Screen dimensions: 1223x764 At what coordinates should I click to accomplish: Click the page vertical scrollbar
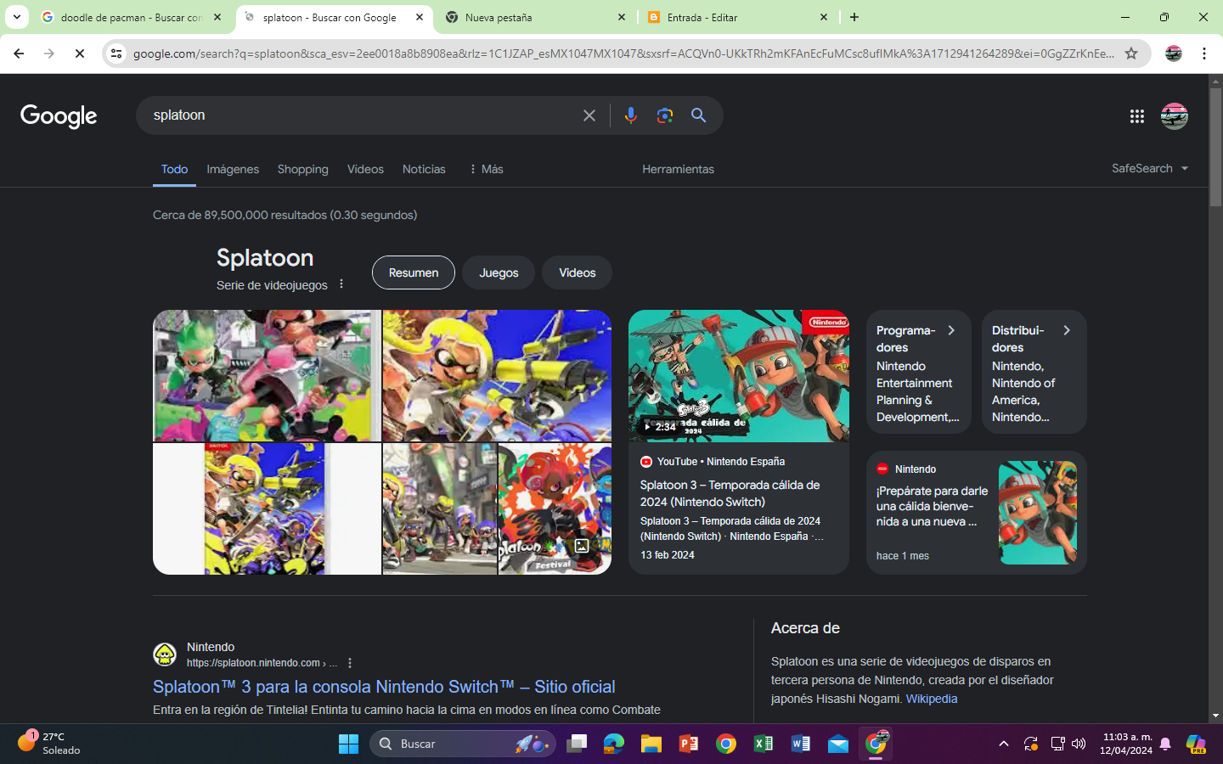point(1215,146)
